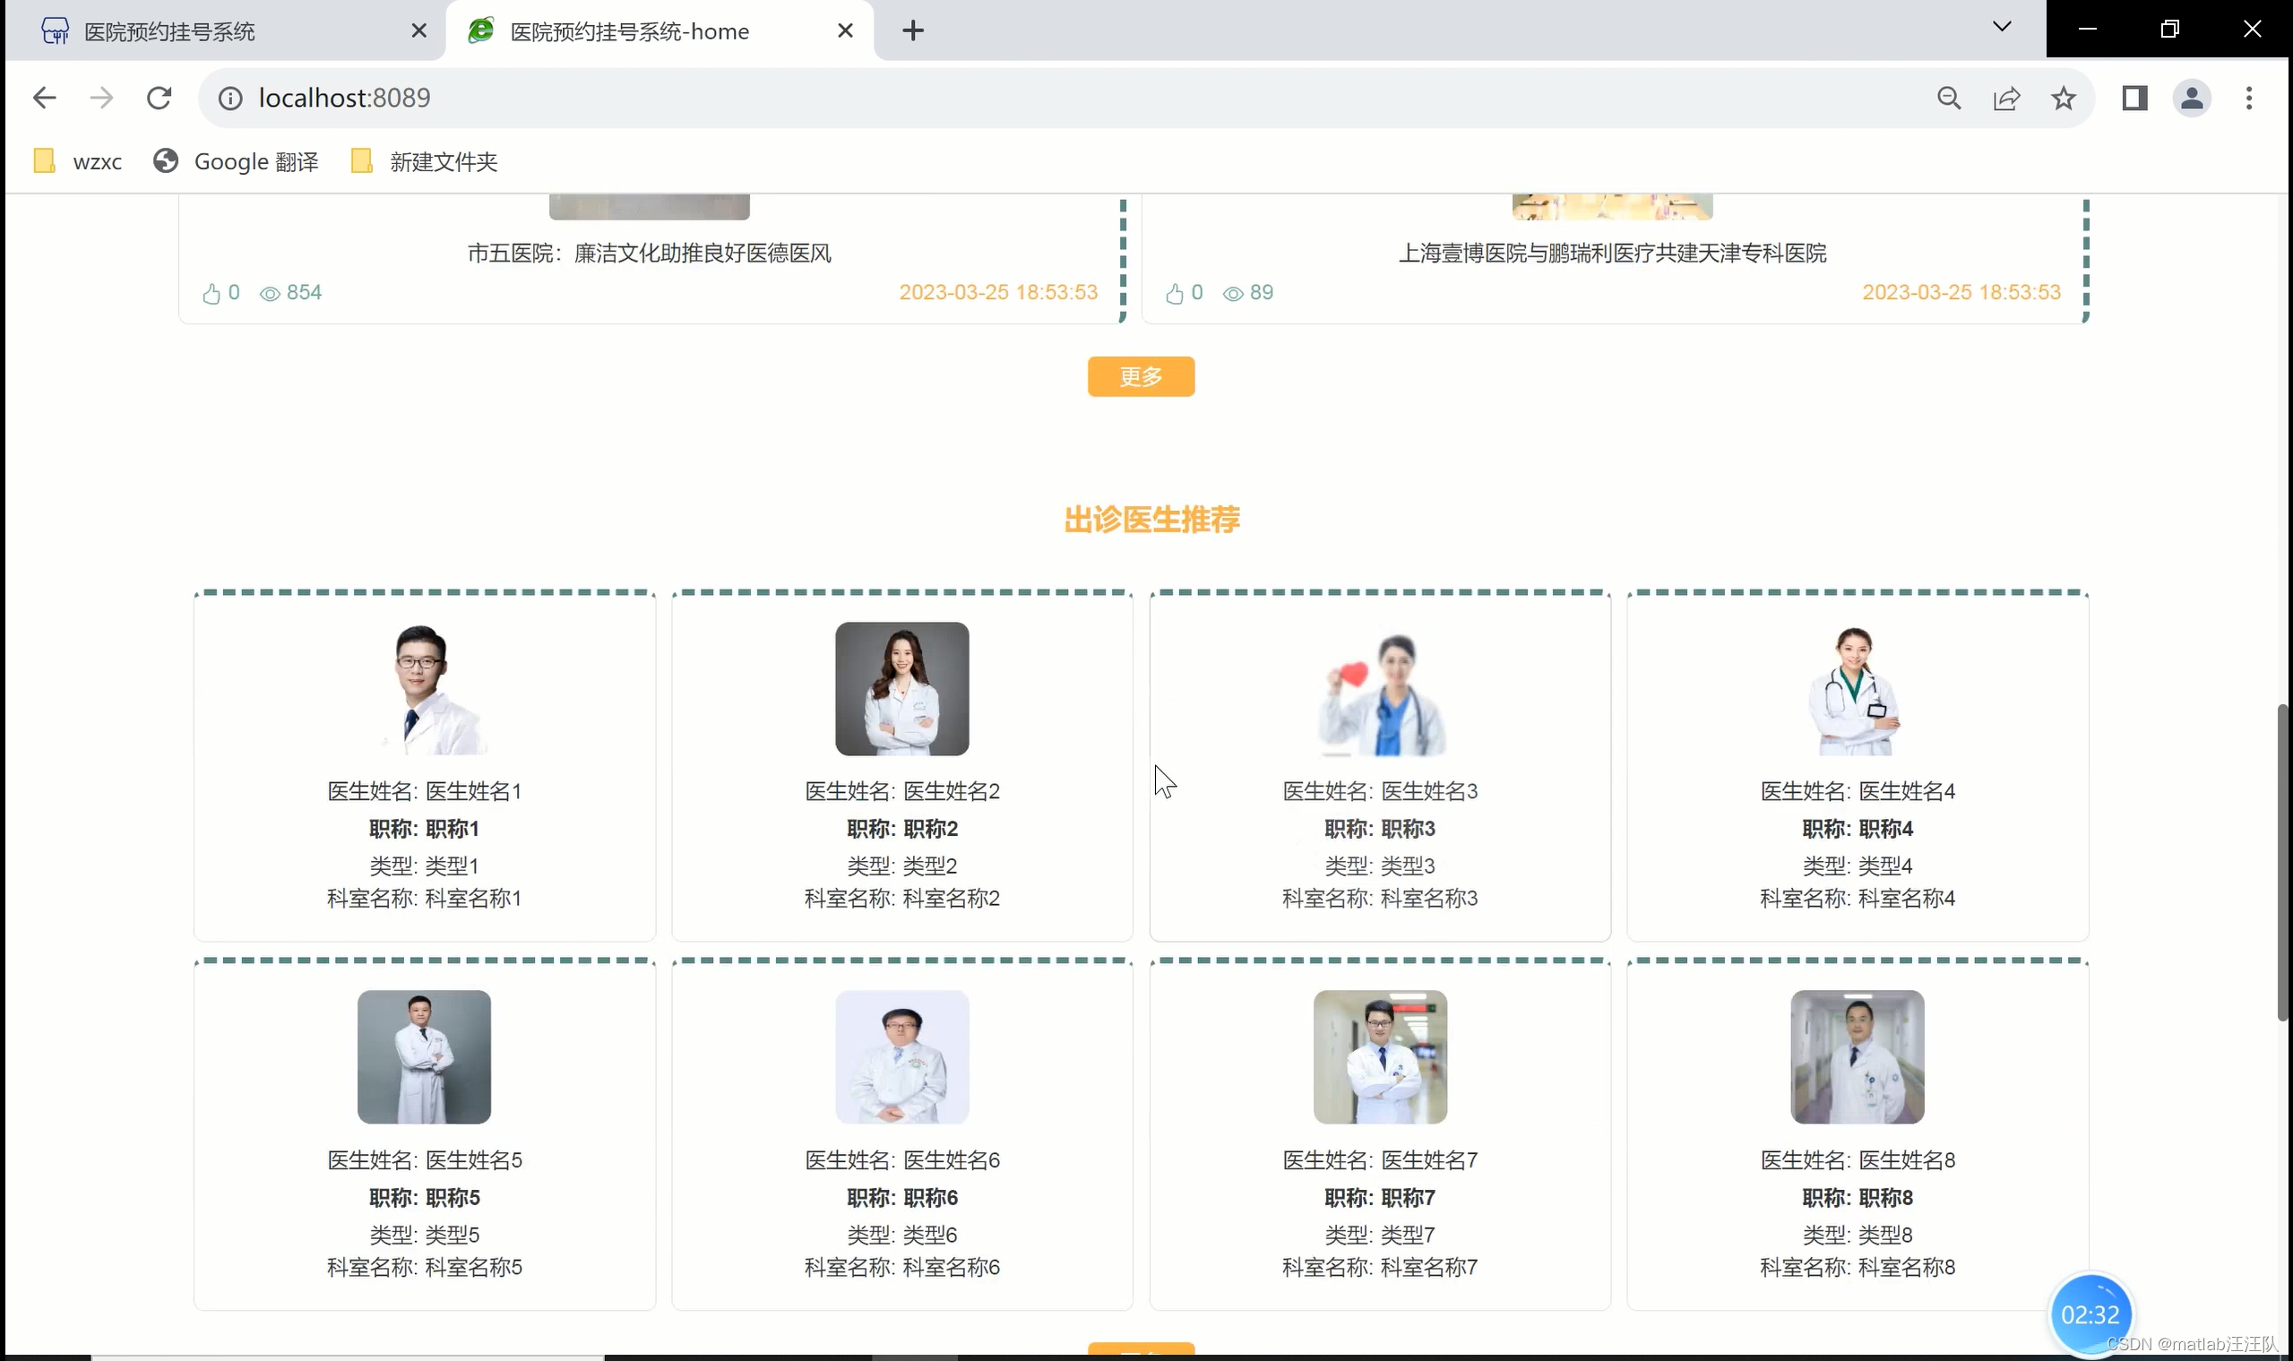The image size is (2293, 1361).
Task: Open a new browser tab
Action: (x=912, y=31)
